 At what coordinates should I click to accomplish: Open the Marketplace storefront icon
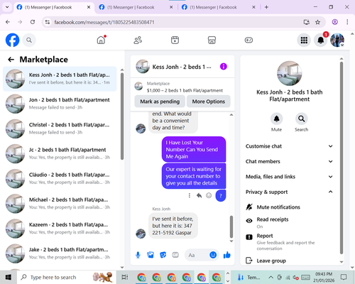tap(212, 40)
